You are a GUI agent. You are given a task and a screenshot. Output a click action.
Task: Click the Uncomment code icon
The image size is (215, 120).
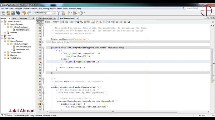(x=129, y=22)
